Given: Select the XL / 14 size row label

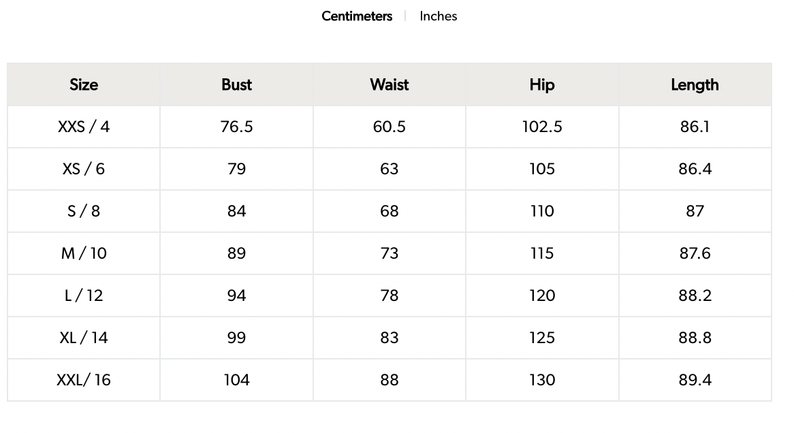Looking at the screenshot, I should pos(84,338).
